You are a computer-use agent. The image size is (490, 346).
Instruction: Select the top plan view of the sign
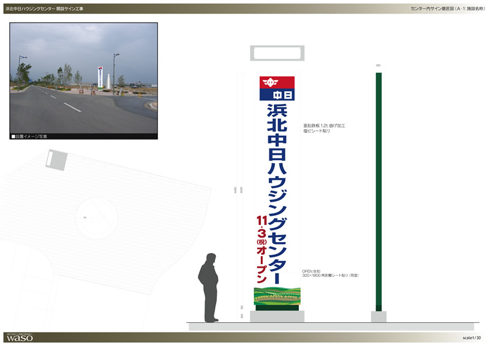[x=277, y=53]
